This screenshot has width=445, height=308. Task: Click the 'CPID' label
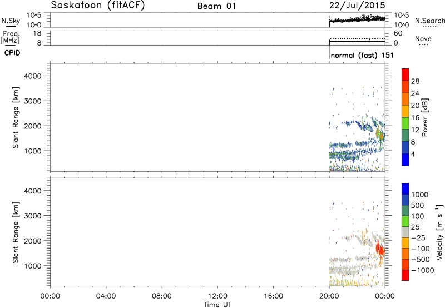[x=12, y=53]
